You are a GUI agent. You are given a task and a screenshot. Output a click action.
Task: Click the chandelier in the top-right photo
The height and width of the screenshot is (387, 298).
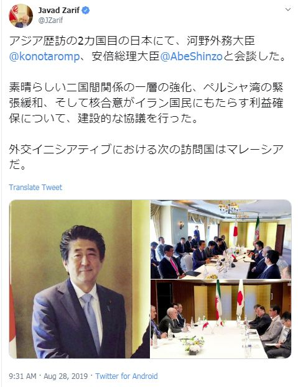(229, 207)
